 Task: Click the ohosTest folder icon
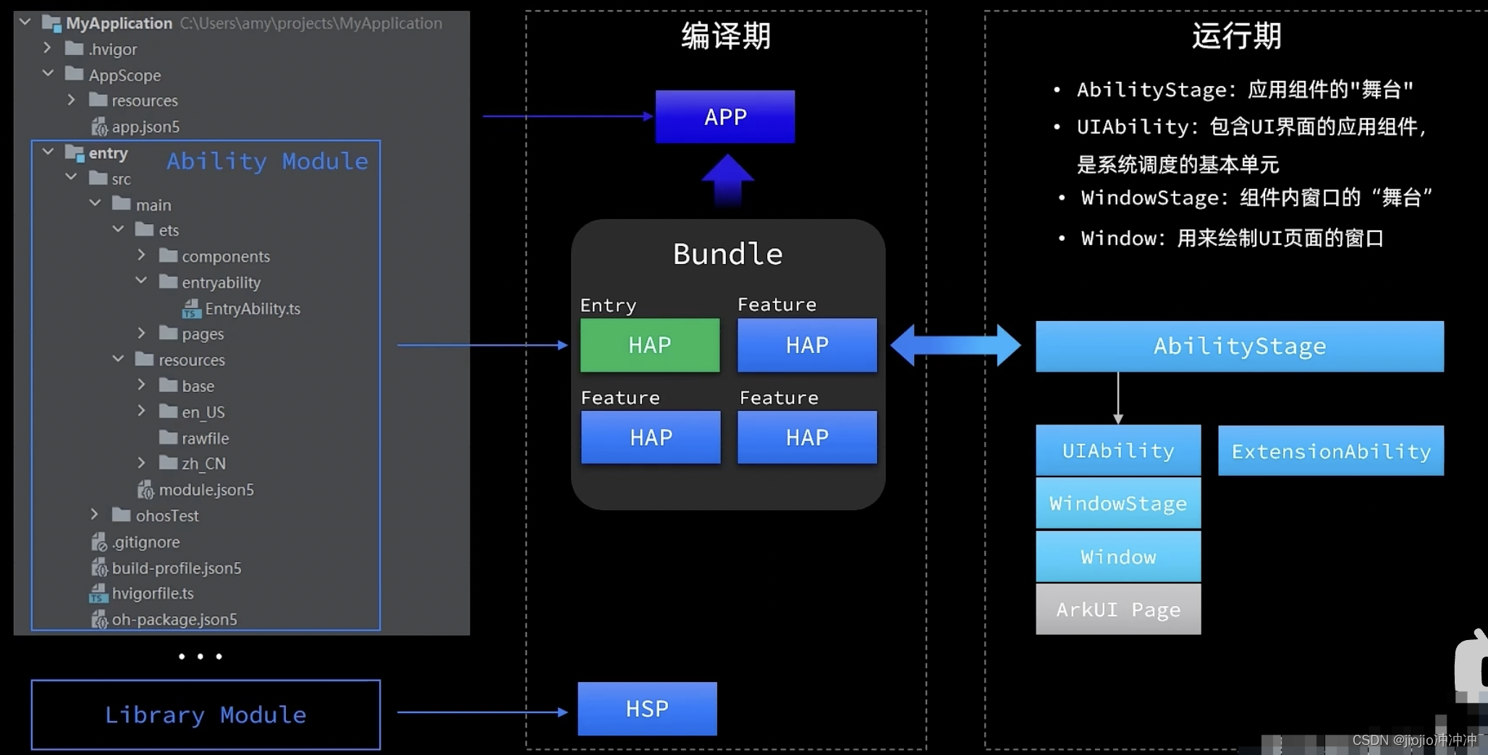pyautogui.click(x=122, y=514)
